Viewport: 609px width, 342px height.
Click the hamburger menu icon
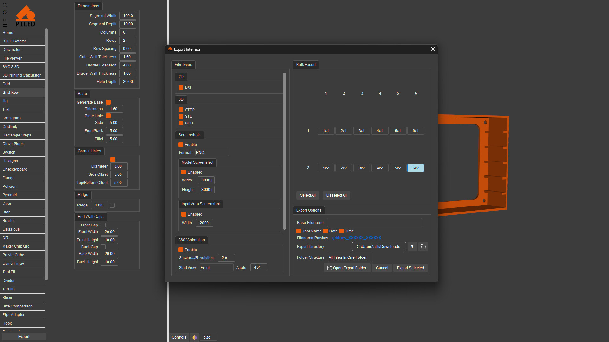[x=4, y=26]
